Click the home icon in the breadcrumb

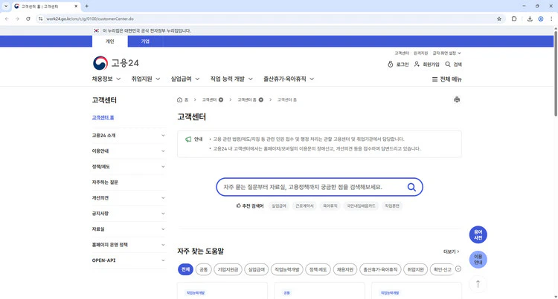pos(180,99)
